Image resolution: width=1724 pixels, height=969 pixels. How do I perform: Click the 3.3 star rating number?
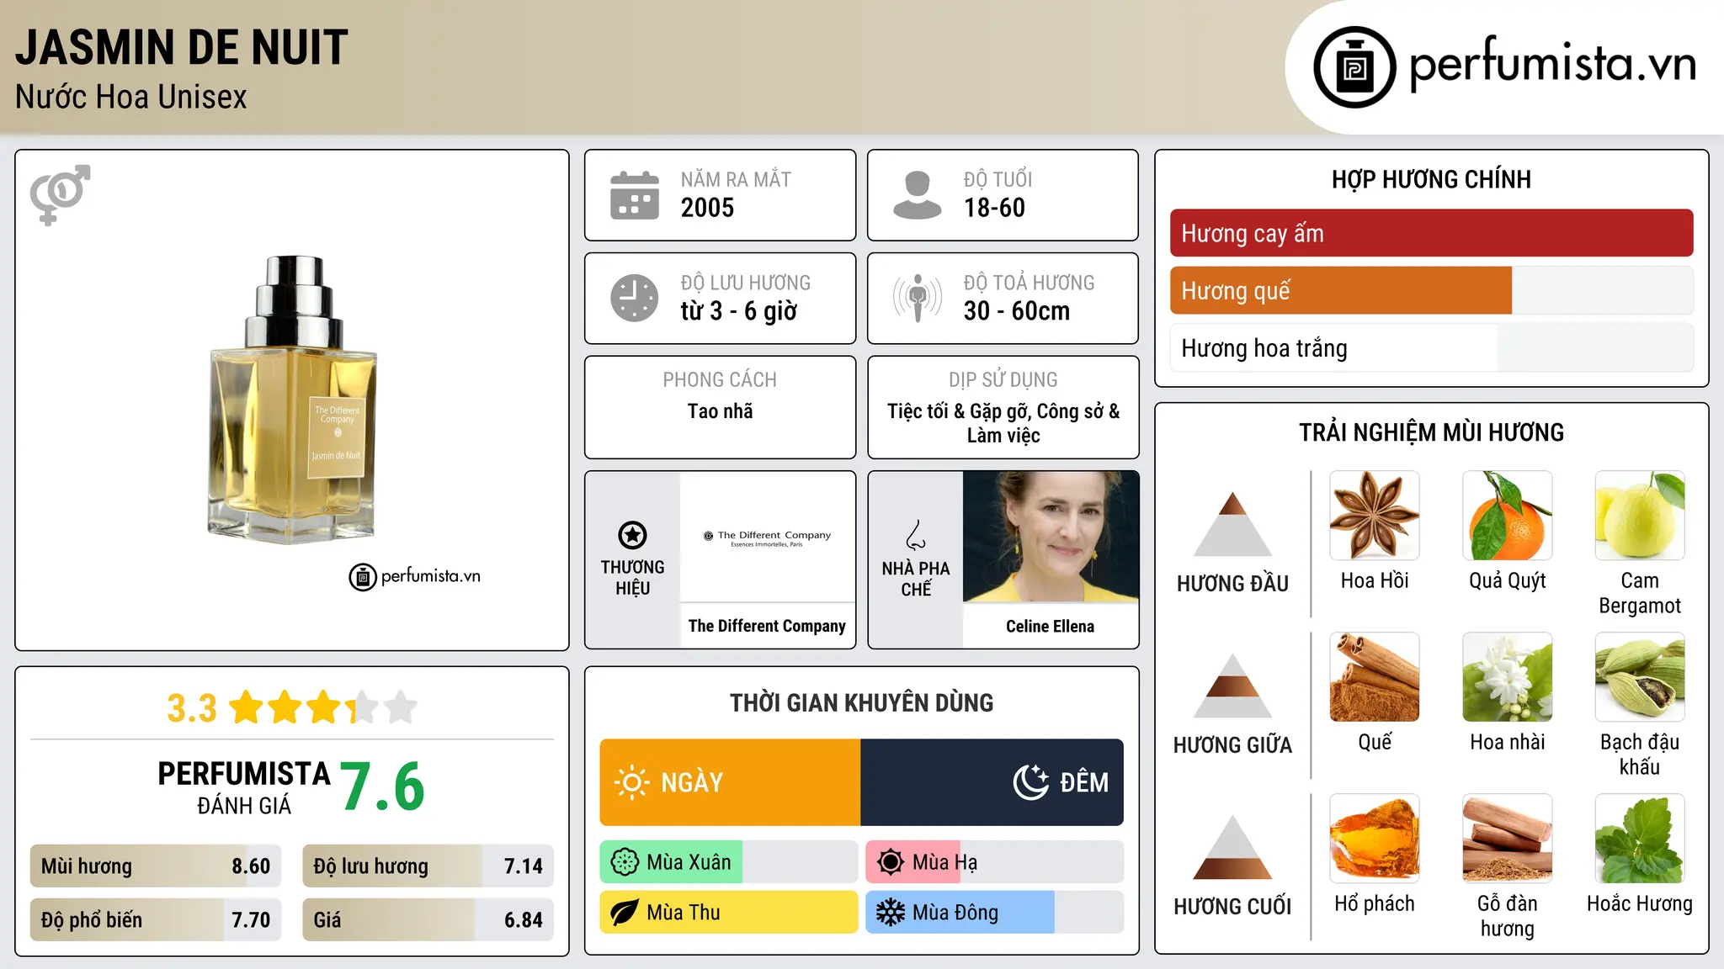[x=192, y=708]
